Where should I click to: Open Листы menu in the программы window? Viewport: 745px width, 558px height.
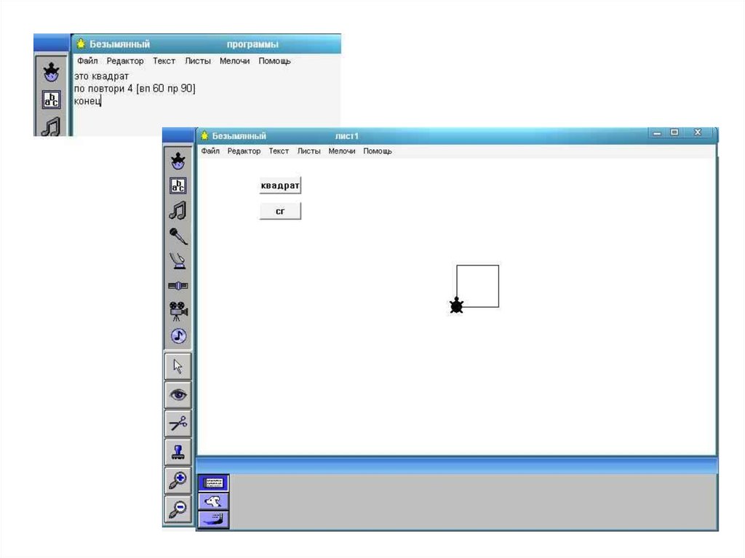198,61
